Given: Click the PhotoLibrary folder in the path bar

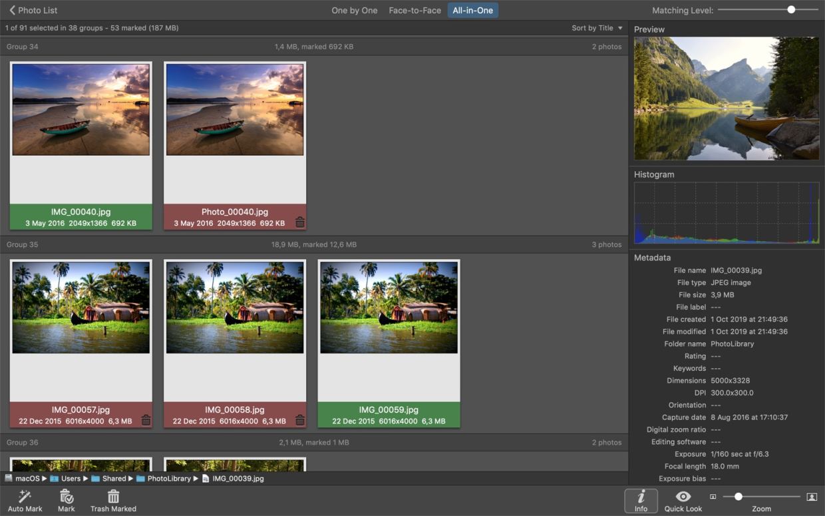Looking at the screenshot, I should (x=164, y=478).
